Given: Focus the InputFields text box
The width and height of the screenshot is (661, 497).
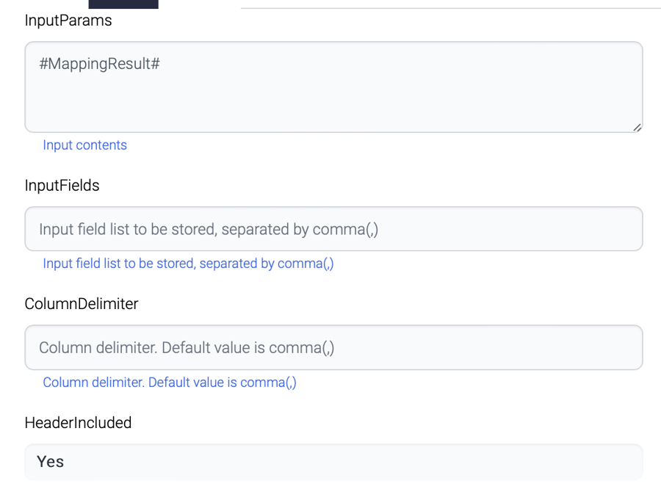Looking at the screenshot, I should [333, 229].
